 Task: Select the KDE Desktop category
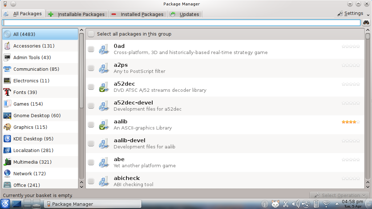click(x=40, y=139)
